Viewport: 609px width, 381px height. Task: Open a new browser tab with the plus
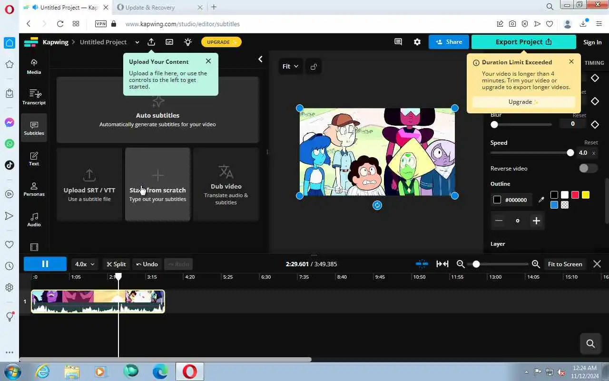pos(214,7)
